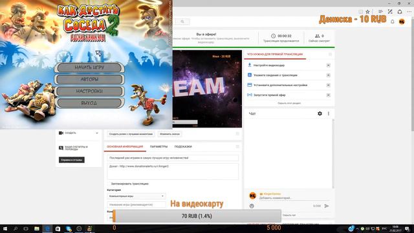Click the browser page vertical scrollbar
This screenshot has height=233, width=414.
412,73
